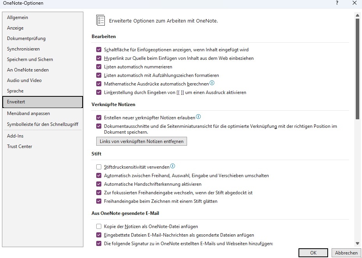Switch to the Anzeige category
The width and height of the screenshot is (362, 258).
42,28
